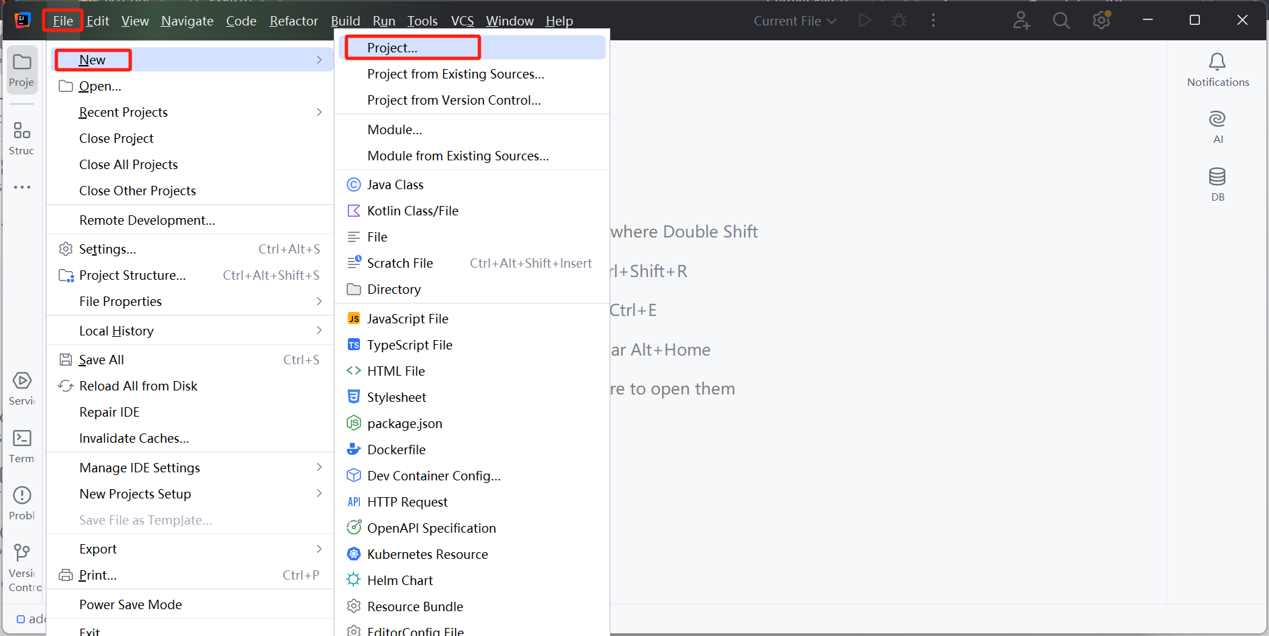
Task: Select Project... from the New submenu
Action: 392,48
